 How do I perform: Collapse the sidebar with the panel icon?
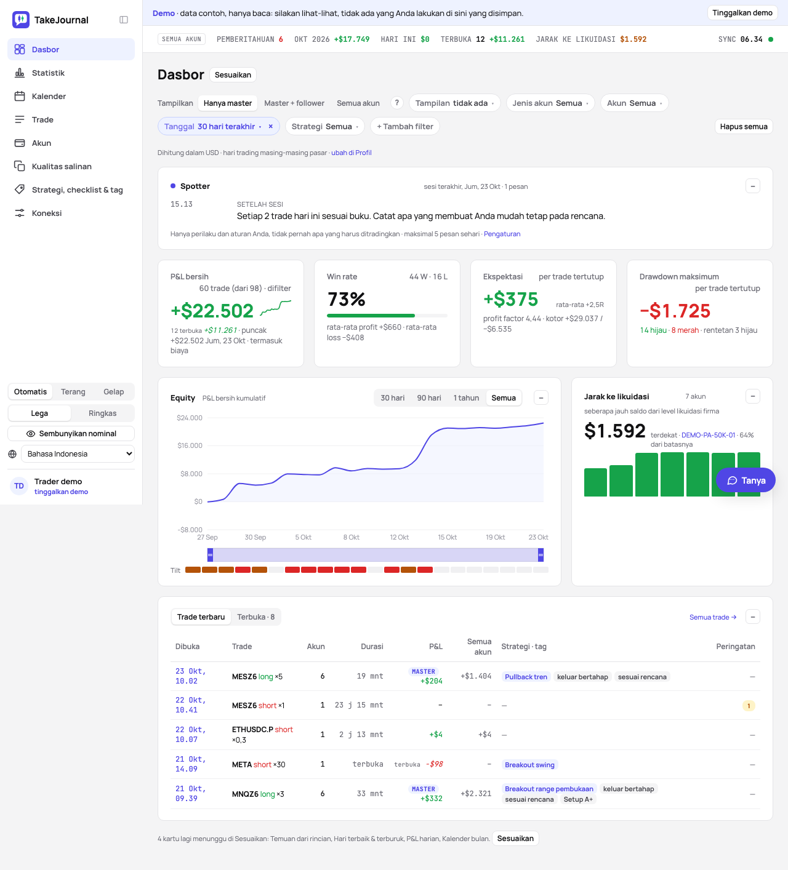[x=124, y=20]
